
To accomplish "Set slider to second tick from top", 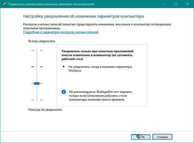I will (x=37, y=67).
